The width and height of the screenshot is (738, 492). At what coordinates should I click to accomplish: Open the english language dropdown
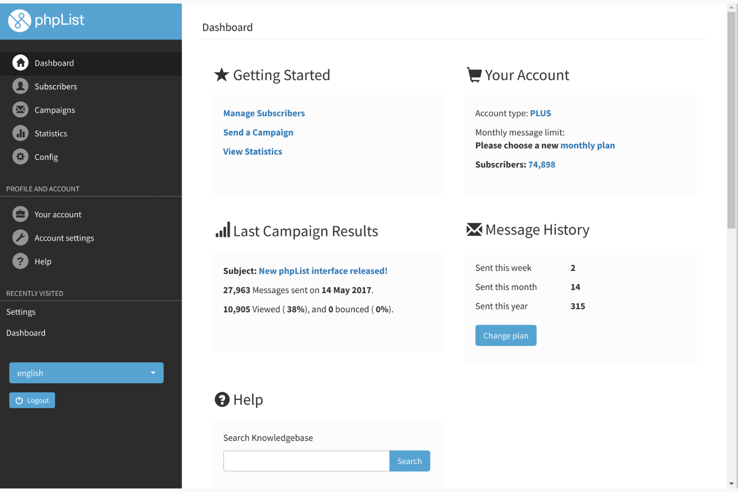86,373
